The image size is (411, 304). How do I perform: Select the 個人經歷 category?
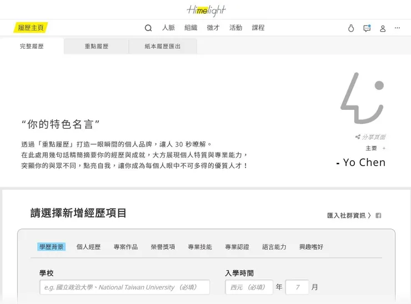click(89, 247)
